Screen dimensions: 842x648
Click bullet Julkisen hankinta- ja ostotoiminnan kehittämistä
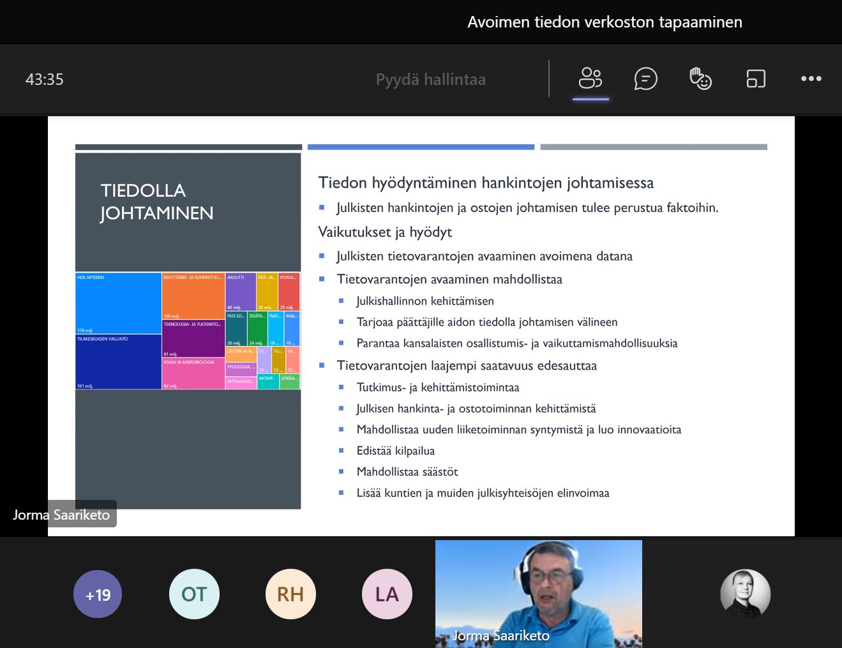pos(476,408)
